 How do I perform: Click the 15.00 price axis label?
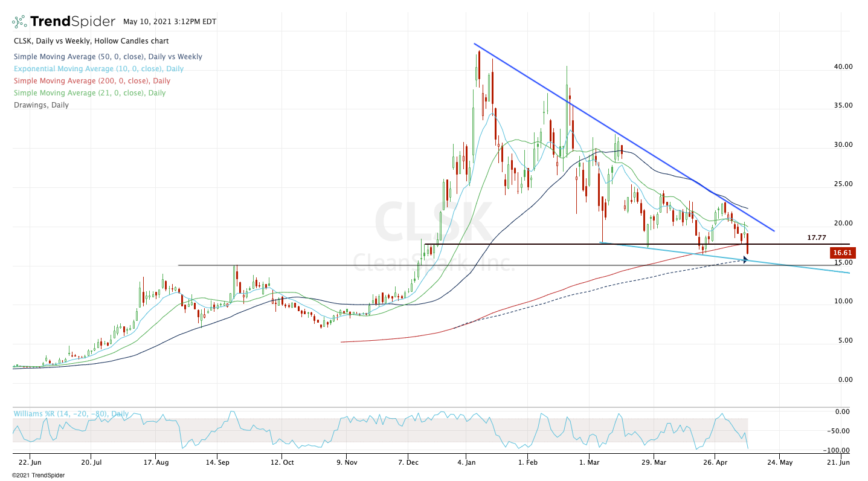point(843,263)
